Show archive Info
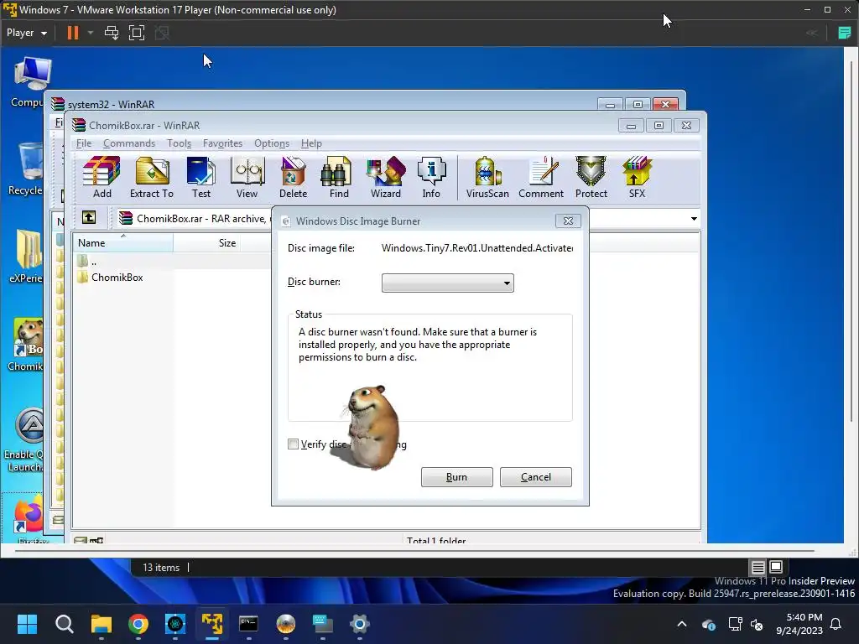 (x=431, y=177)
